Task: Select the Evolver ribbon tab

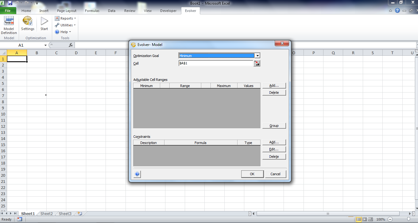Action: point(191,11)
